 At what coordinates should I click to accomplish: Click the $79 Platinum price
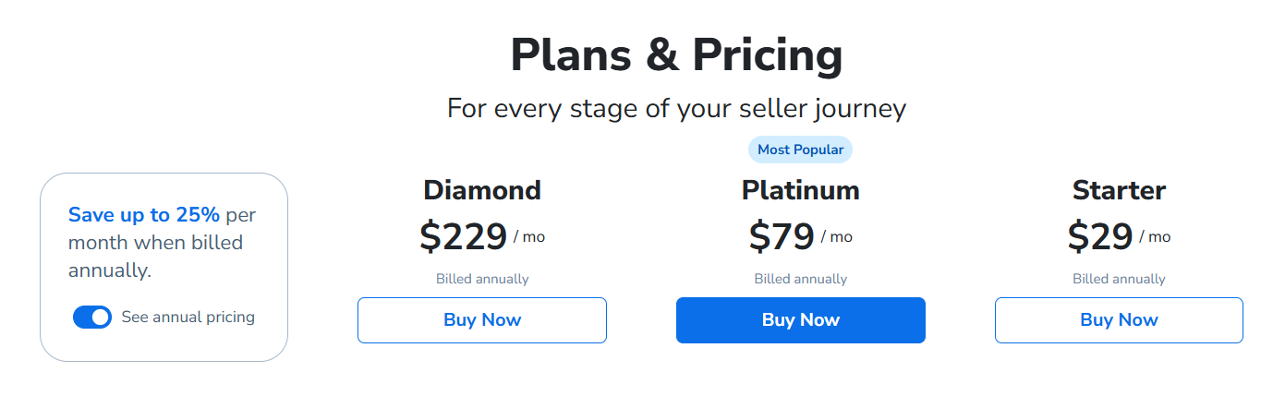pyautogui.click(x=782, y=237)
